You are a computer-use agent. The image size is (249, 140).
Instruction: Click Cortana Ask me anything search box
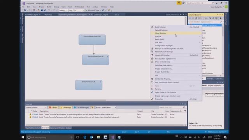[50, 137]
